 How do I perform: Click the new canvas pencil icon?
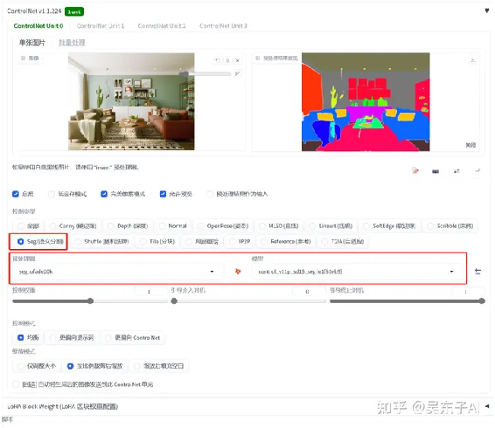point(415,170)
